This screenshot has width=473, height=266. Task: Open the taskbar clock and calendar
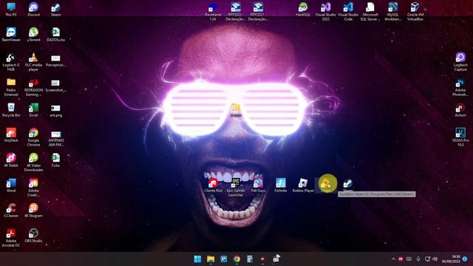tap(452, 259)
